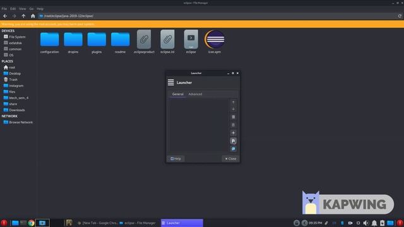This screenshot has height=227, width=404.
Task: Switch to Launcher taskbar button
Action: click(182, 223)
